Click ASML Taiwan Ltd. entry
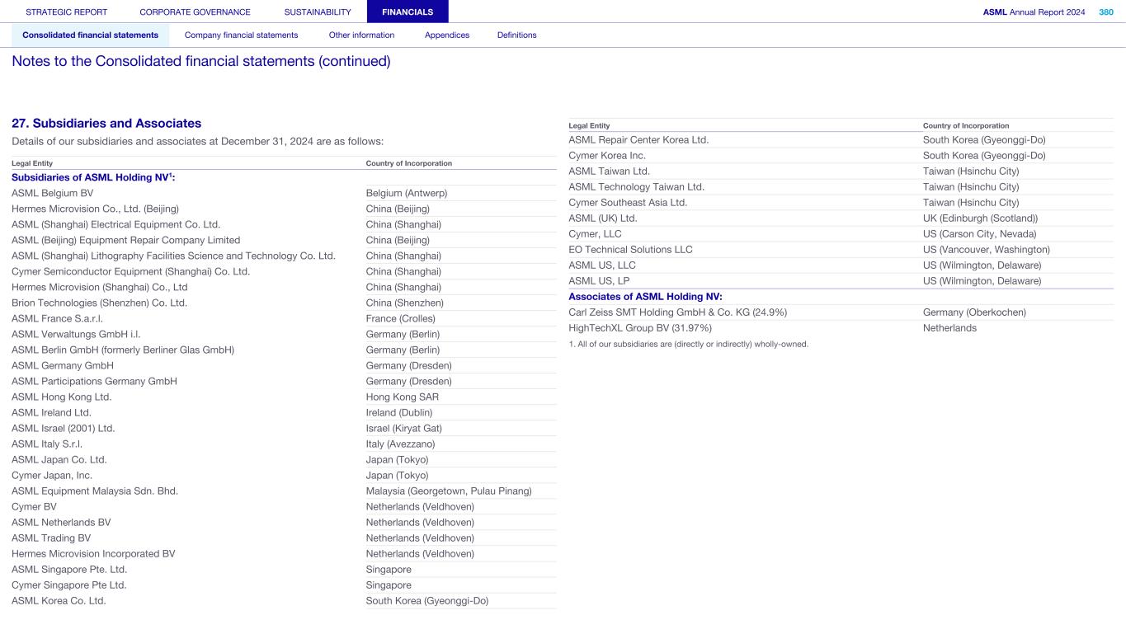Screen dimensions: 1126x634 point(610,171)
